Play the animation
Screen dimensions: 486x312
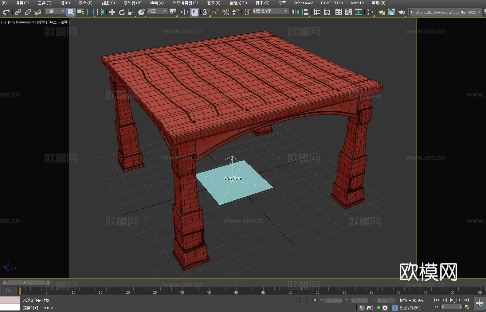[452, 300]
